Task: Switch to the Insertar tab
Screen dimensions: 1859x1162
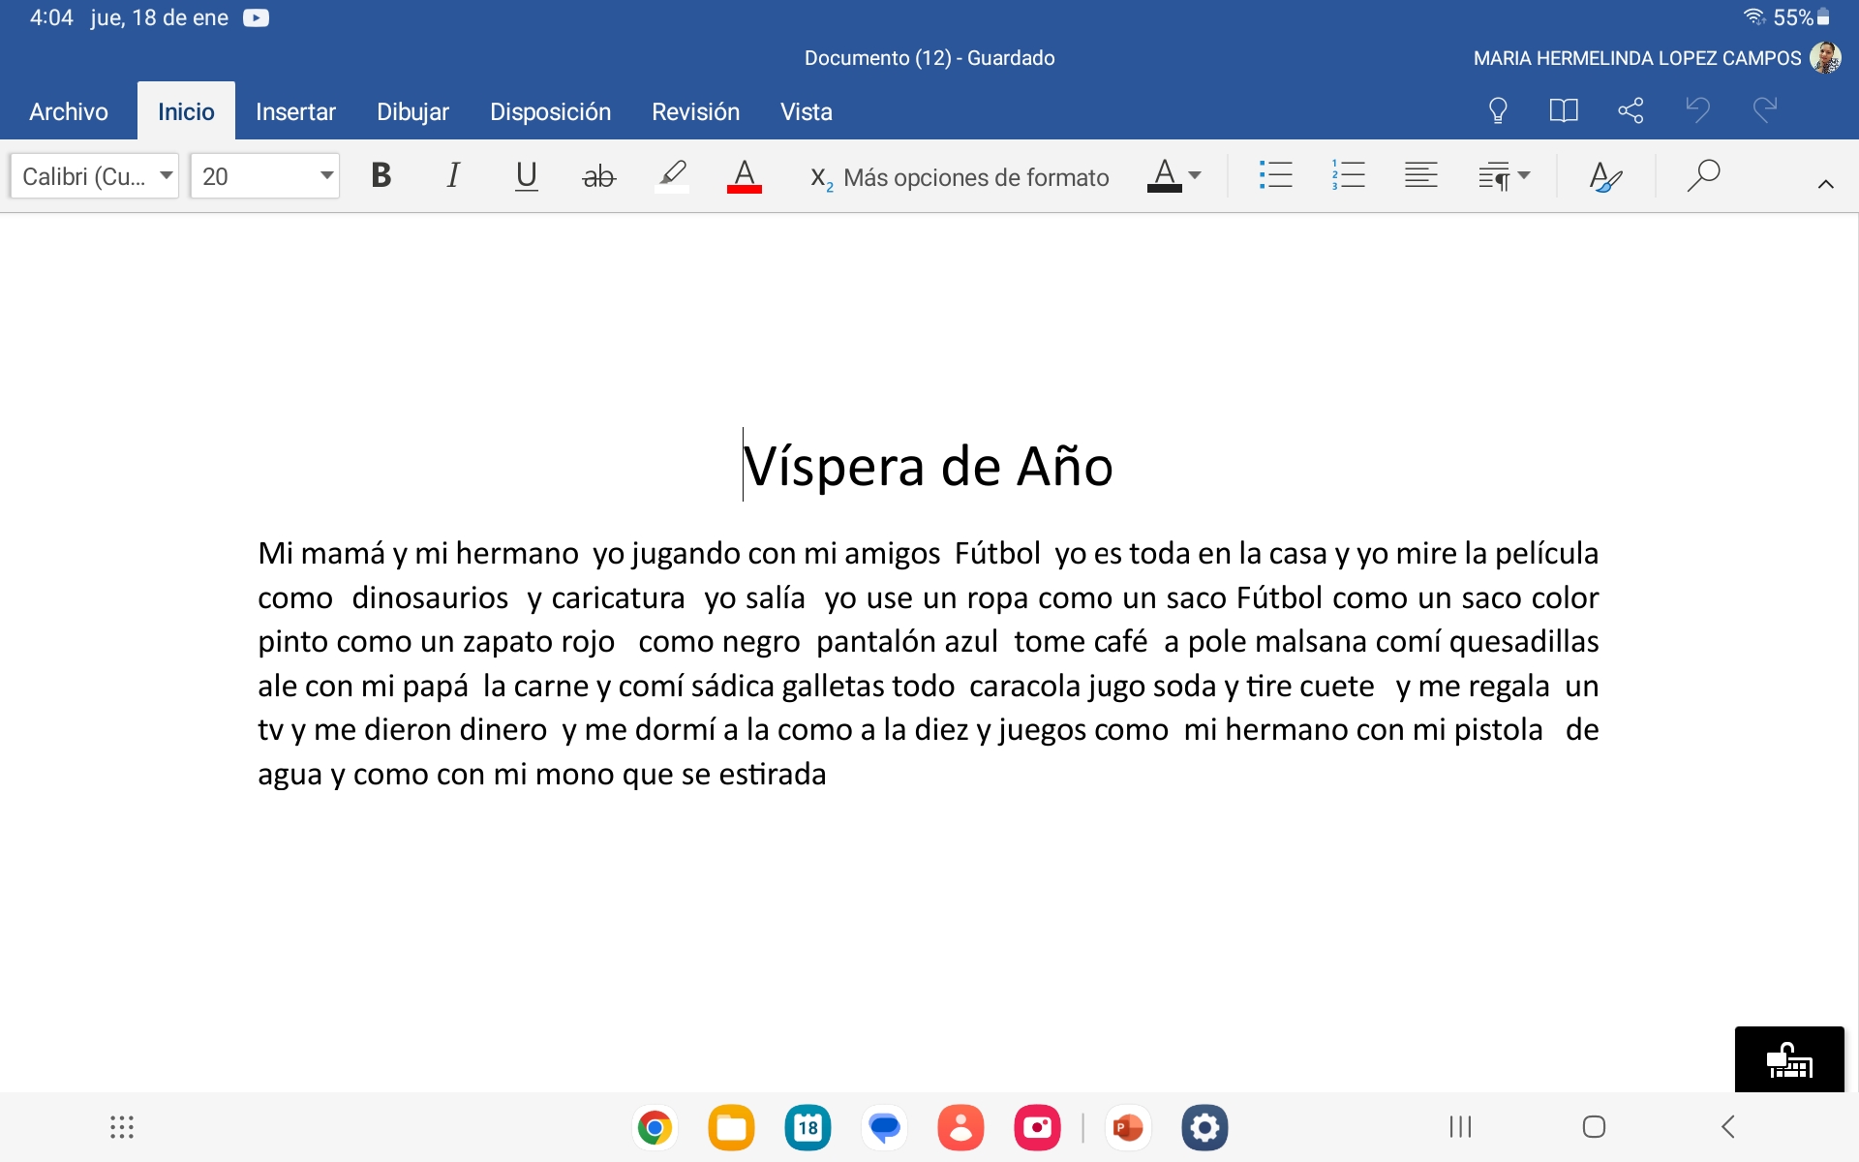Action: click(x=295, y=111)
